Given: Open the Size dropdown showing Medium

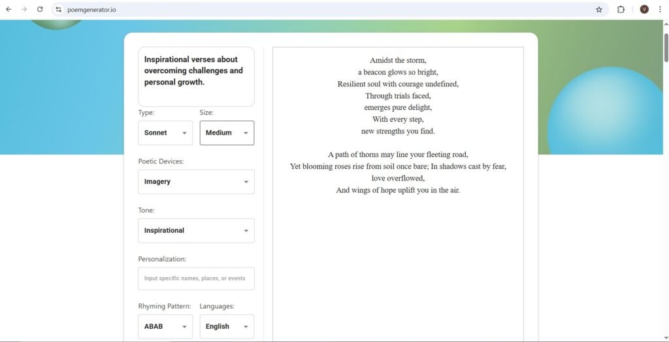Looking at the screenshot, I should [227, 133].
